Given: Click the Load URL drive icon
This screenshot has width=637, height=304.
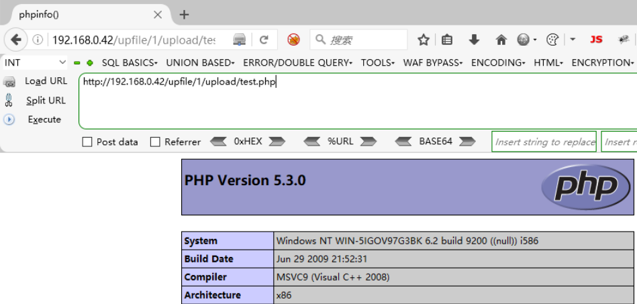Looking at the screenshot, I should coord(9,82).
